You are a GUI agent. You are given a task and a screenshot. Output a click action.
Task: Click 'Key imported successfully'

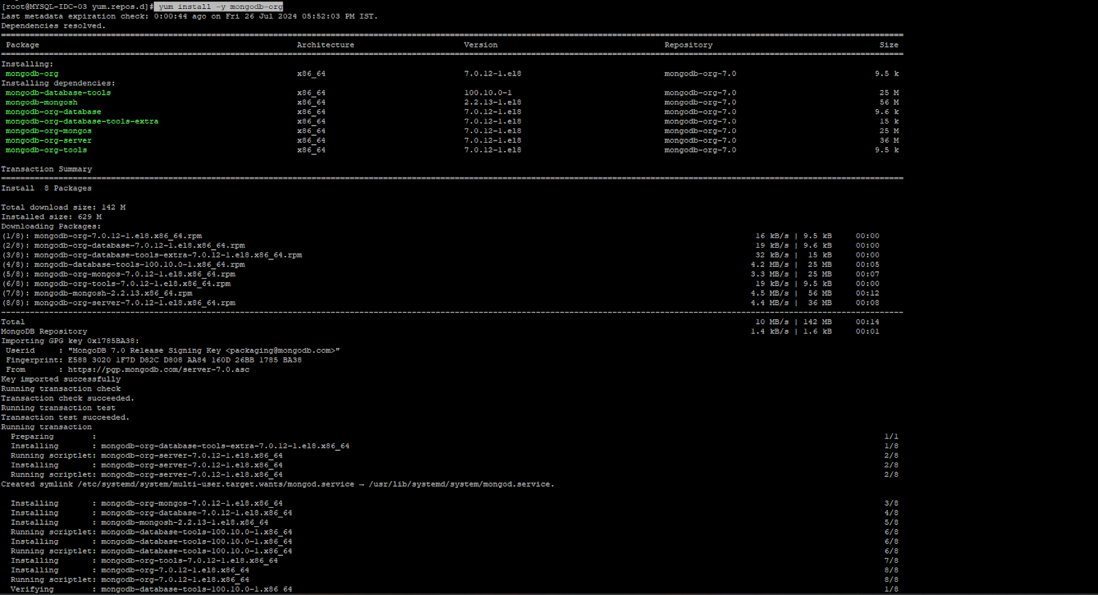coord(61,380)
